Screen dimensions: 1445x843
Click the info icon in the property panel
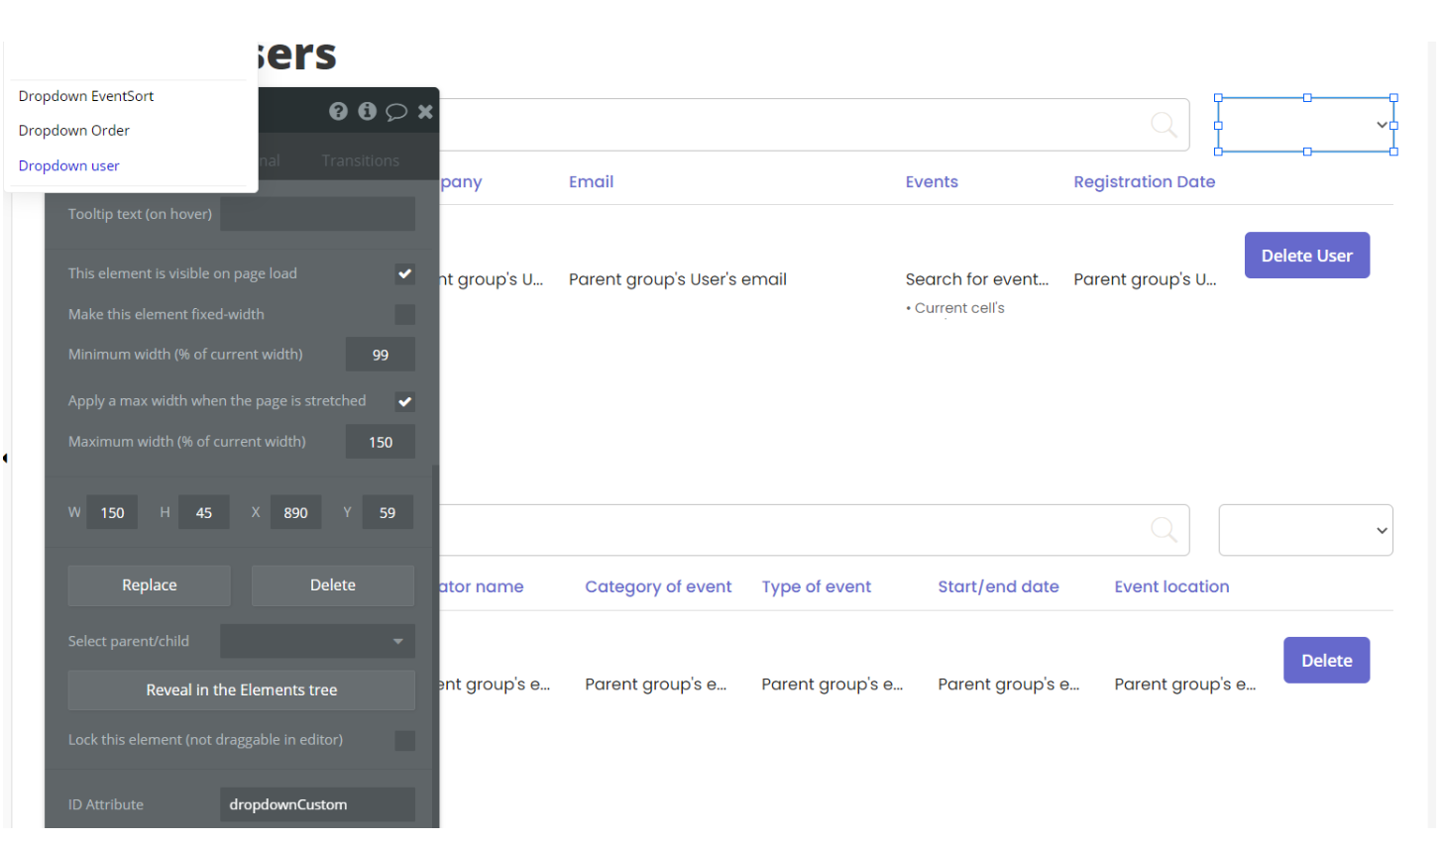(x=368, y=111)
